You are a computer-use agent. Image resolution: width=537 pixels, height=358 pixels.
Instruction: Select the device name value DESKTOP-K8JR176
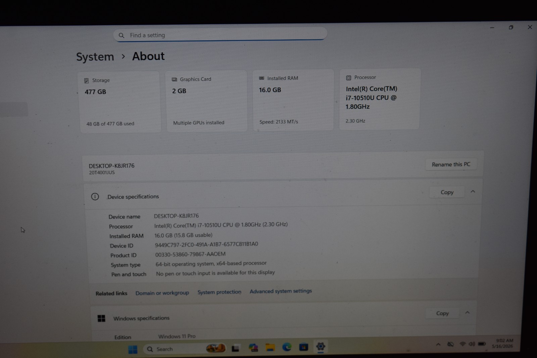click(176, 216)
